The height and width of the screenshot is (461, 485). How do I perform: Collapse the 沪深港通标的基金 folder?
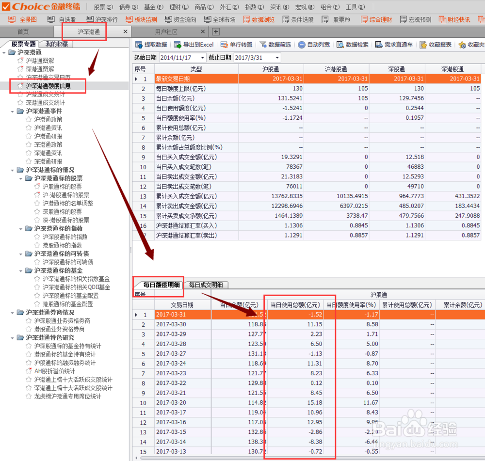click(x=21, y=270)
